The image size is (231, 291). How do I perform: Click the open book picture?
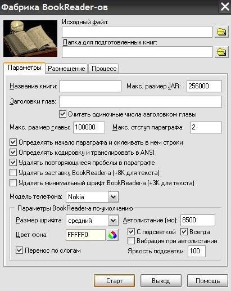coord(30,38)
